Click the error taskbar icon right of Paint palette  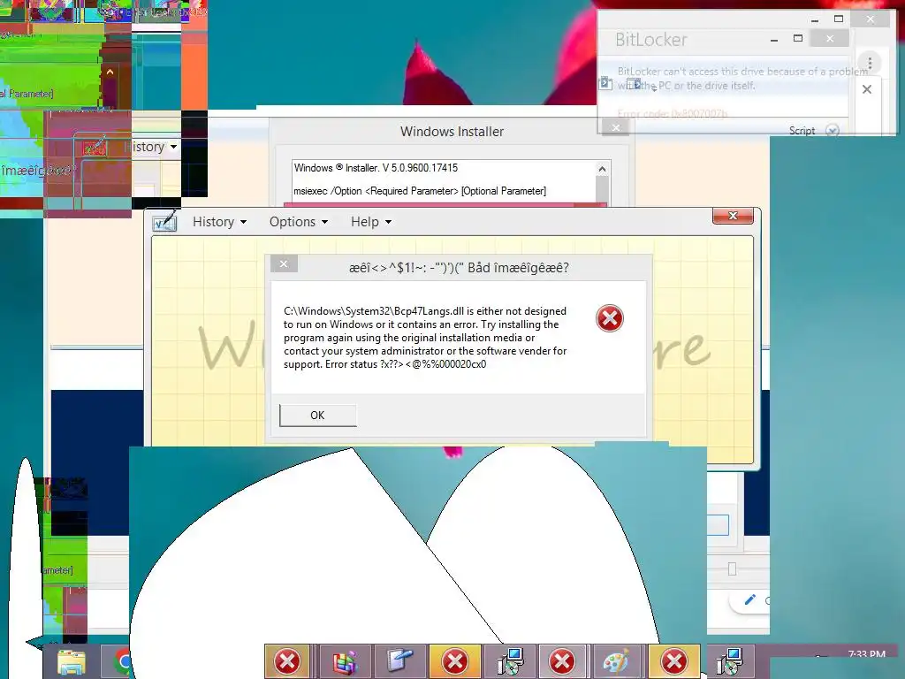[x=673, y=661]
